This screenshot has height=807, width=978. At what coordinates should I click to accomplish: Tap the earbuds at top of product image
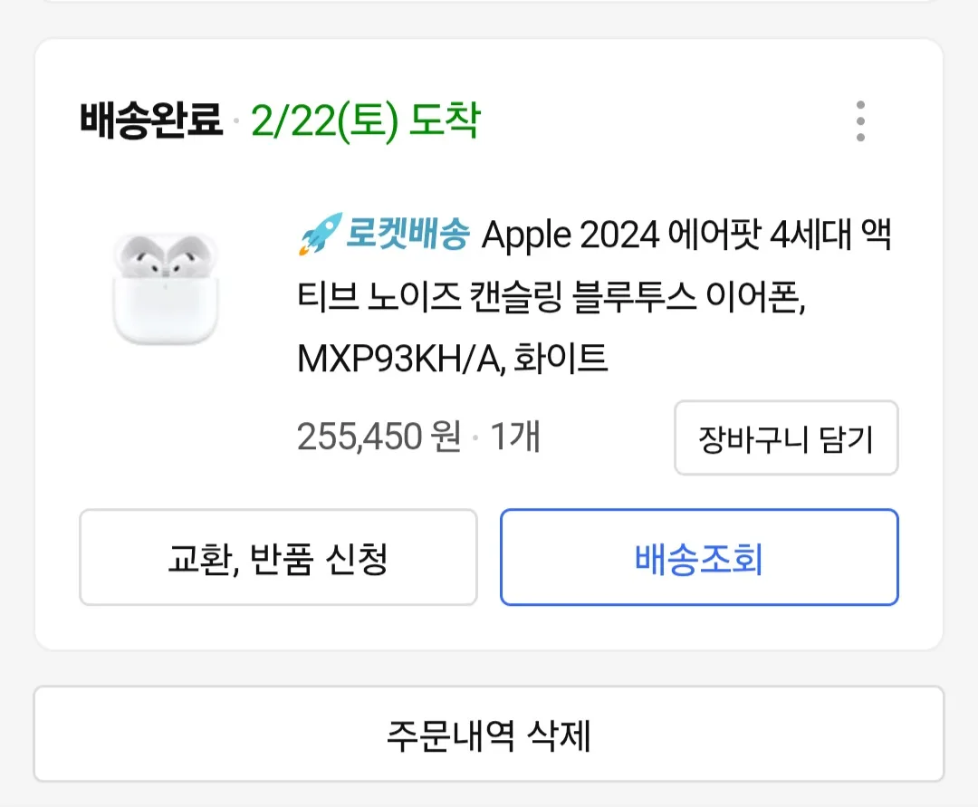click(x=166, y=255)
